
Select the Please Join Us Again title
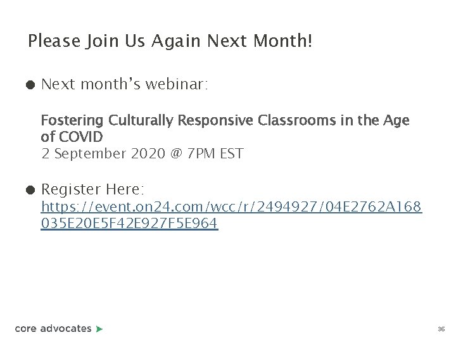[170, 42]
